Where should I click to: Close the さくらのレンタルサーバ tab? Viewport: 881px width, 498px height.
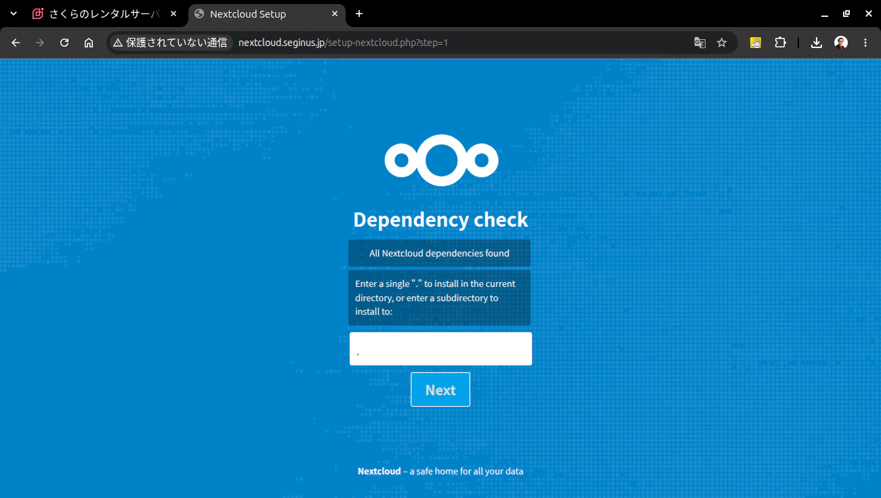pos(173,14)
